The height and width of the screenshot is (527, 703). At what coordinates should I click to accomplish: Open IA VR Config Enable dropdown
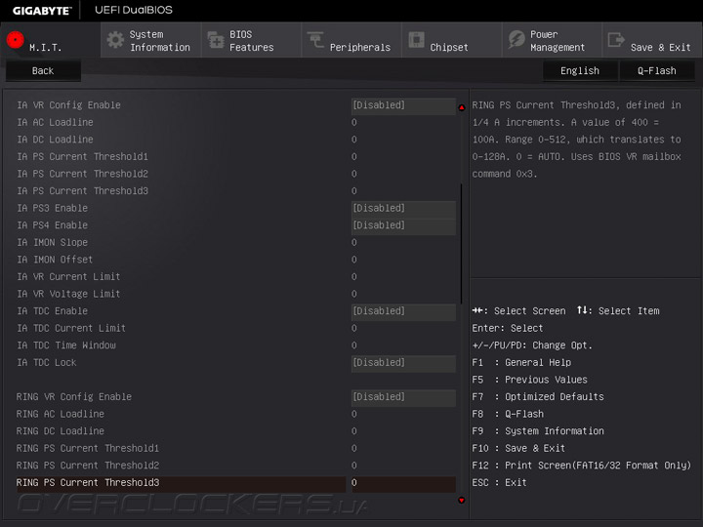[403, 105]
